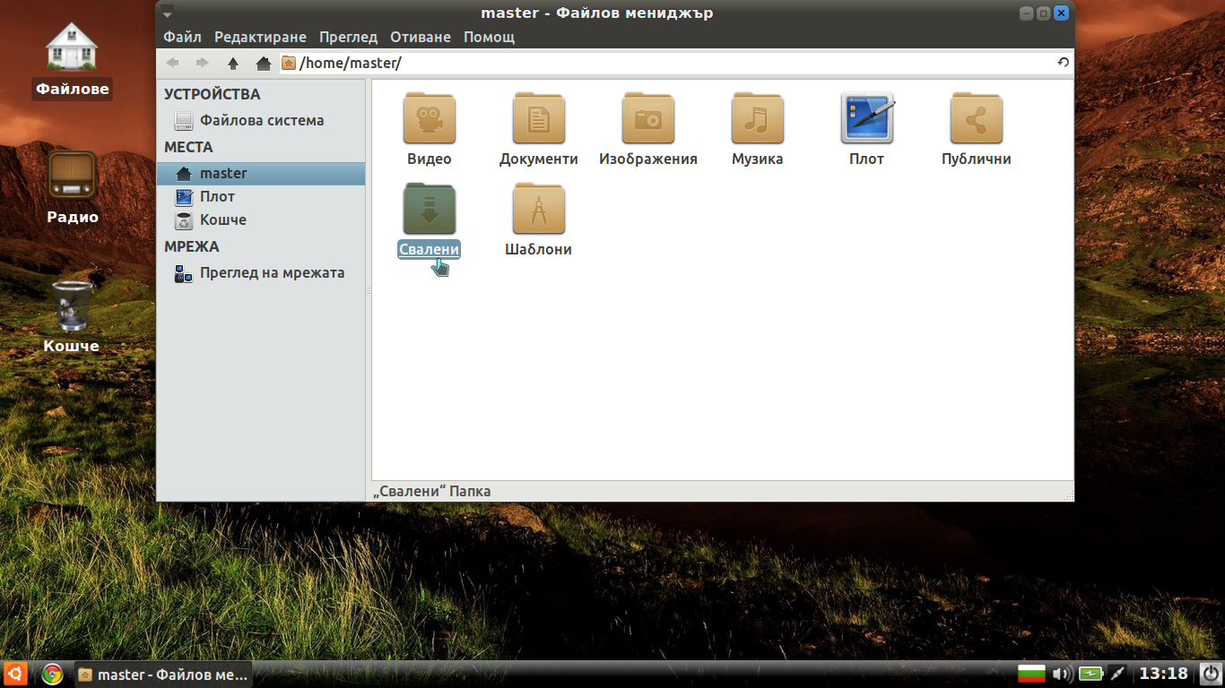Click the window menu arrow in title bar
Image resolution: width=1225 pixels, height=688 pixels.
coord(168,13)
